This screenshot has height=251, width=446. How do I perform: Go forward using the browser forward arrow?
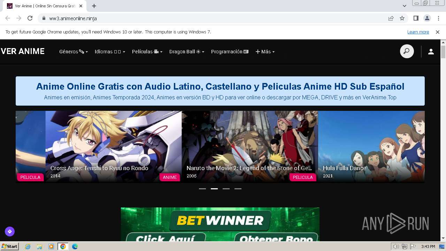click(x=19, y=18)
